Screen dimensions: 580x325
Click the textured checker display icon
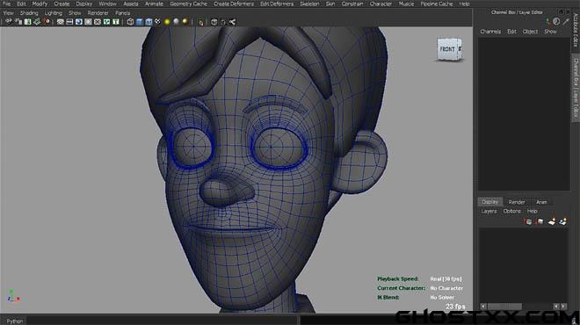tap(157, 21)
